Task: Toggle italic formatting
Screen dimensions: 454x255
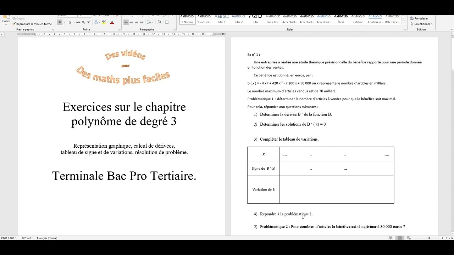Action: pos(65,22)
